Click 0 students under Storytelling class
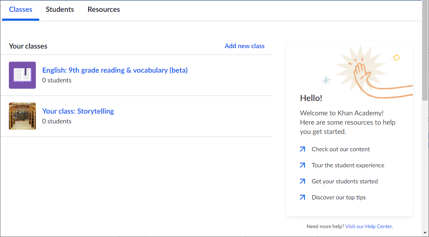Image resolution: width=429 pixels, height=237 pixels. point(57,121)
